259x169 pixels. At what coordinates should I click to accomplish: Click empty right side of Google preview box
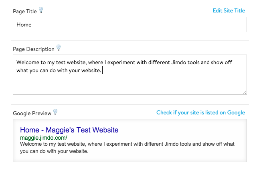[200, 130]
